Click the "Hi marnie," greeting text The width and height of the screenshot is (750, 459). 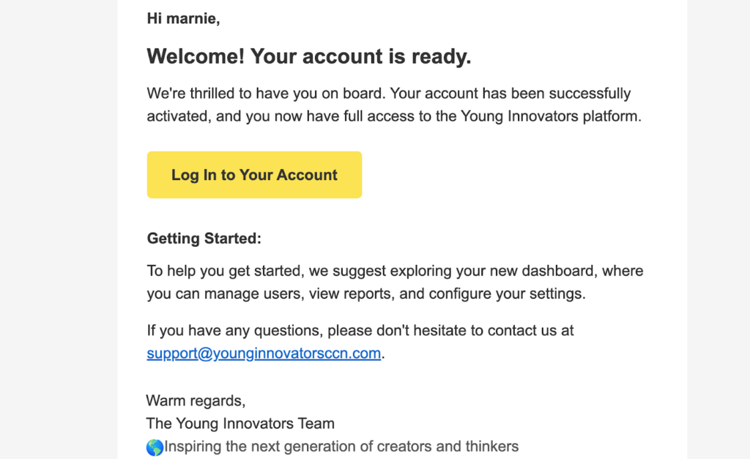183,18
